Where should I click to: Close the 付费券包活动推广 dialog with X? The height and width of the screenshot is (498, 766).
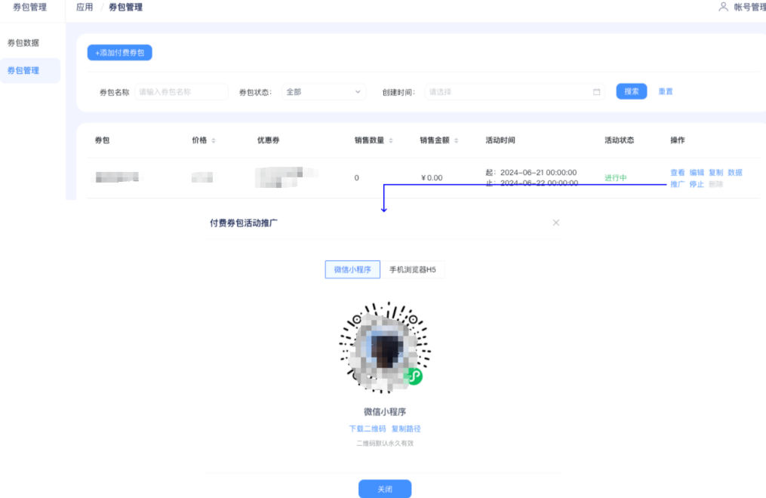(x=556, y=223)
